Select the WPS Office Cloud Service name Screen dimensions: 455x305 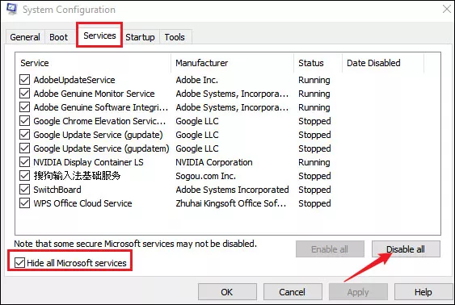pyautogui.click(x=82, y=203)
